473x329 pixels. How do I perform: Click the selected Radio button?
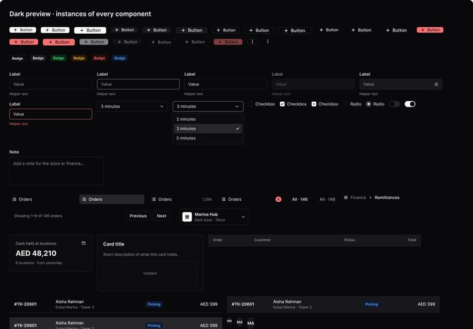[x=368, y=104]
